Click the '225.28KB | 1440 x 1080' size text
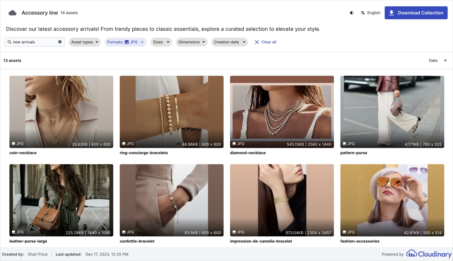The image size is (453, 261). click(x=88, y=233)
